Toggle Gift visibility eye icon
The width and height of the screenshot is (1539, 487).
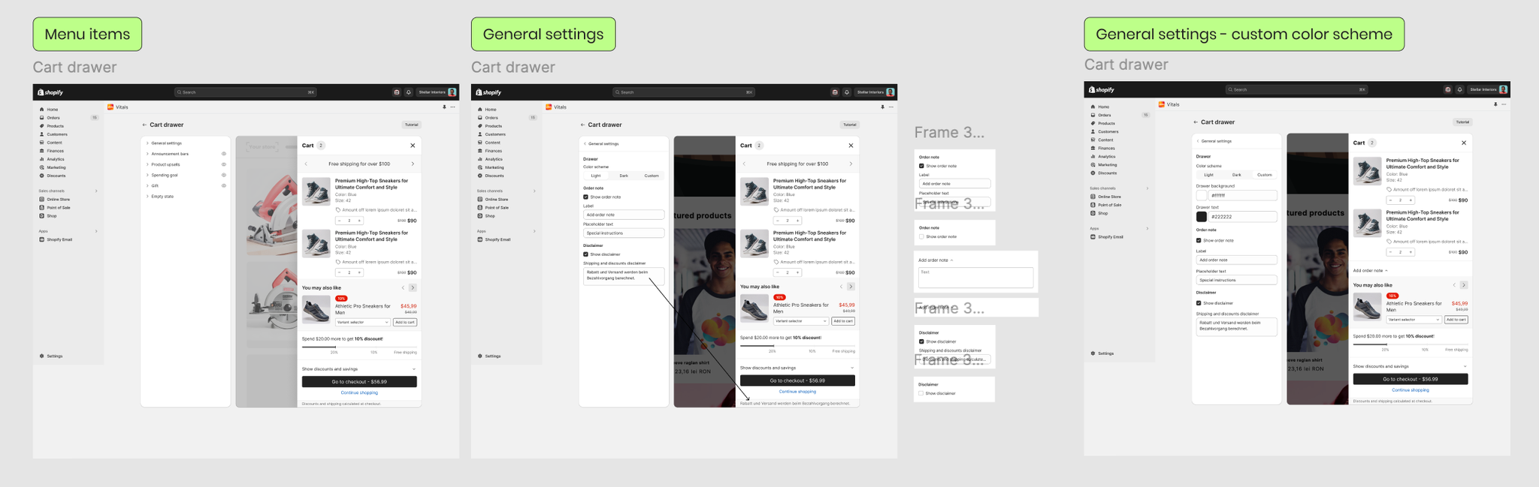[224, 185]
